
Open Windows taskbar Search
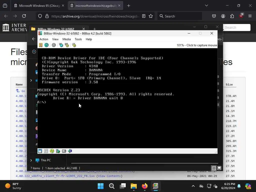tap(112, 186)
